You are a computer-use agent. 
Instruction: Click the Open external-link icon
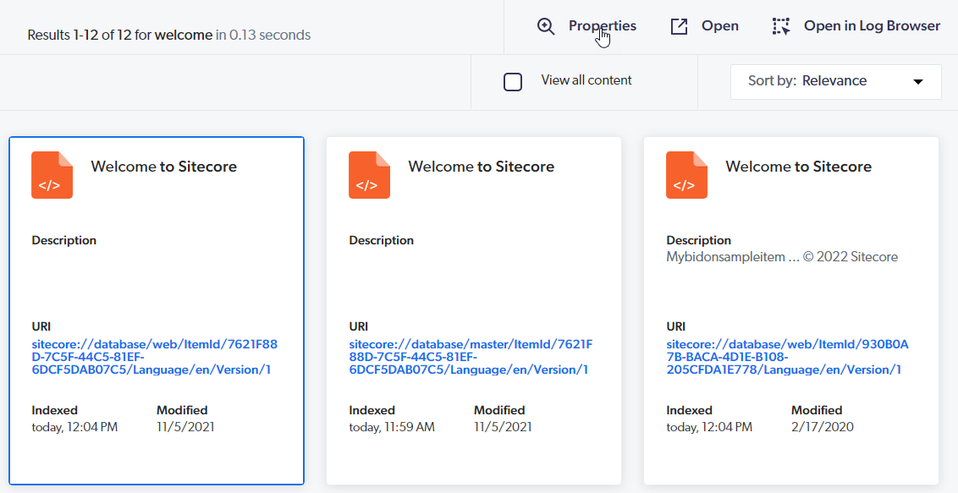(679, 26)
